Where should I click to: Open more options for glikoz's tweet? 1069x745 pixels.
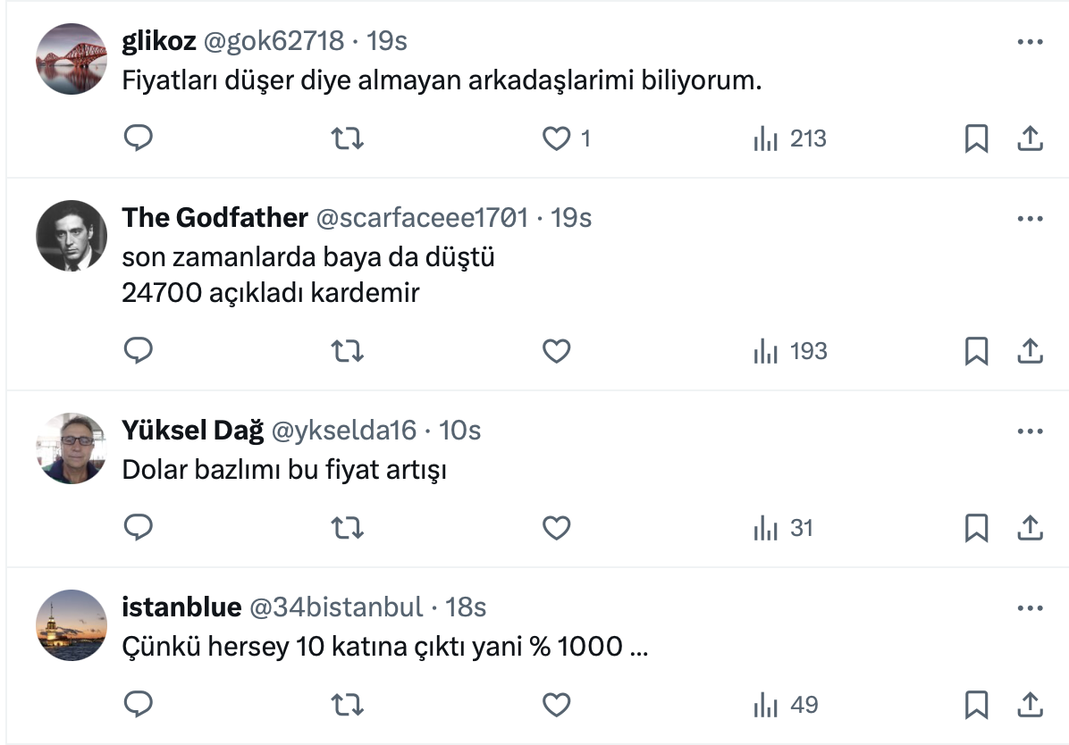pos(1030,42)
